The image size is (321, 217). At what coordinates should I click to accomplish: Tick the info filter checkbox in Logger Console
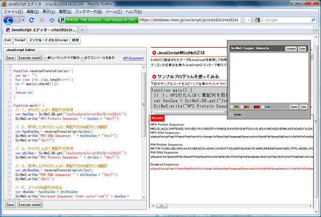click(232, 107)
